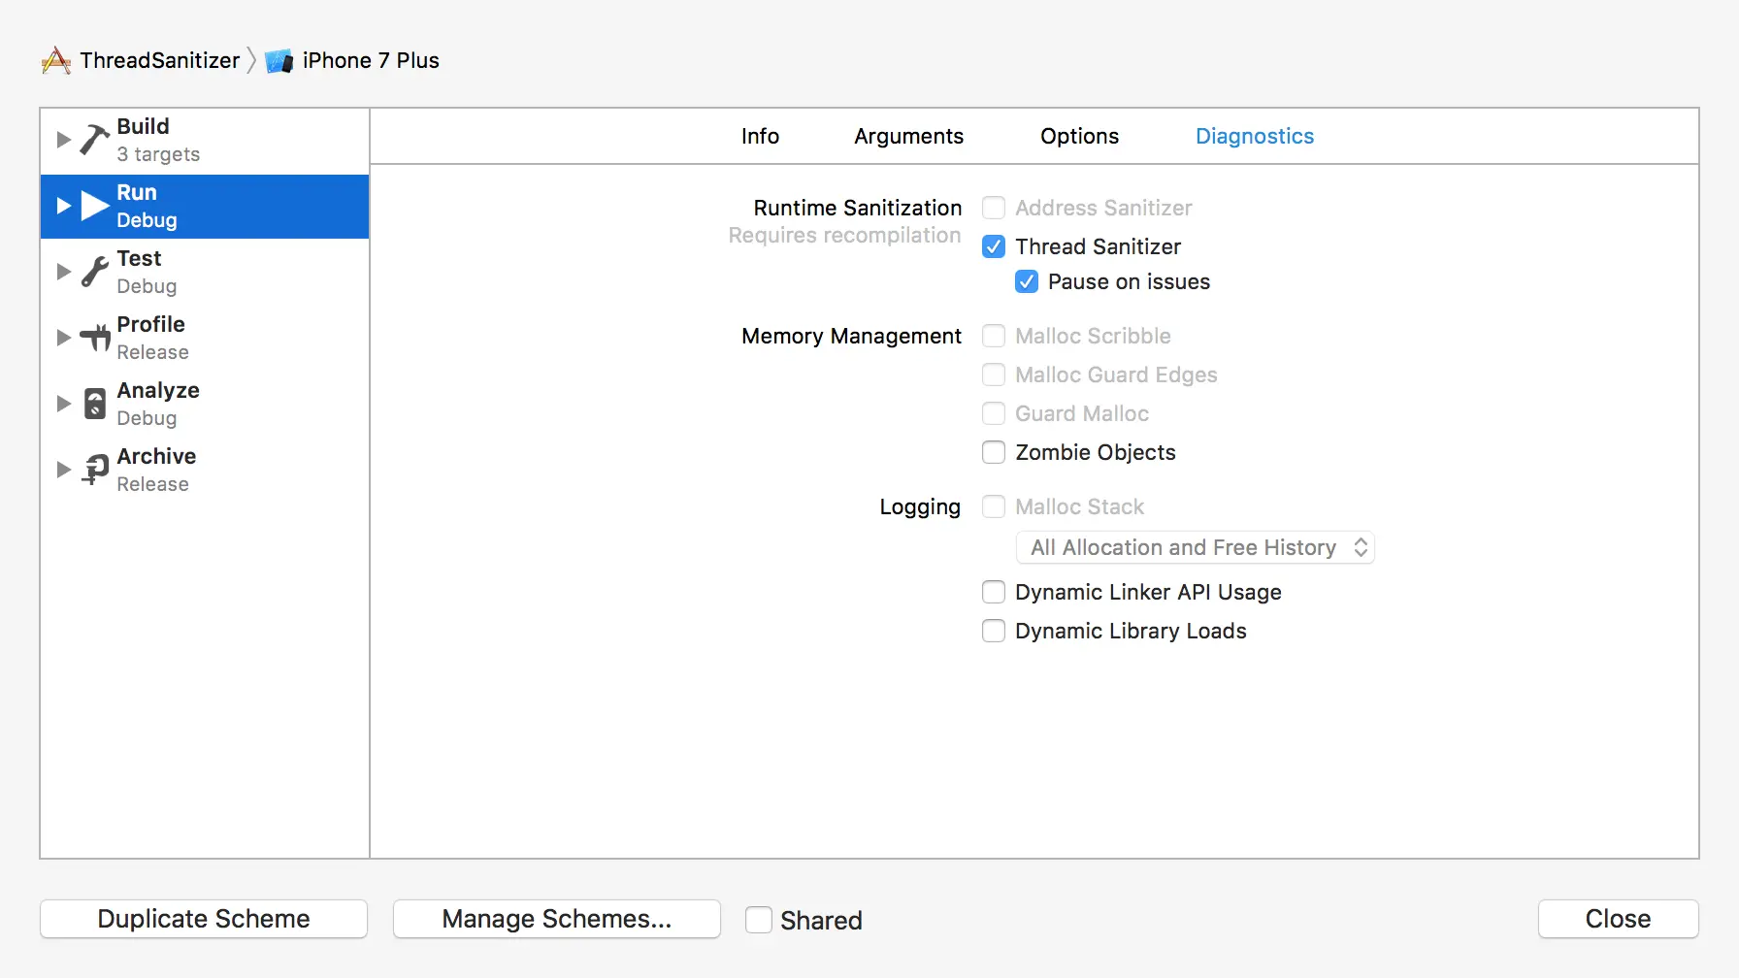Check the Shared scheme checkbox
1739x978 pixels.
pyautogui.click(x=759, y=920)
